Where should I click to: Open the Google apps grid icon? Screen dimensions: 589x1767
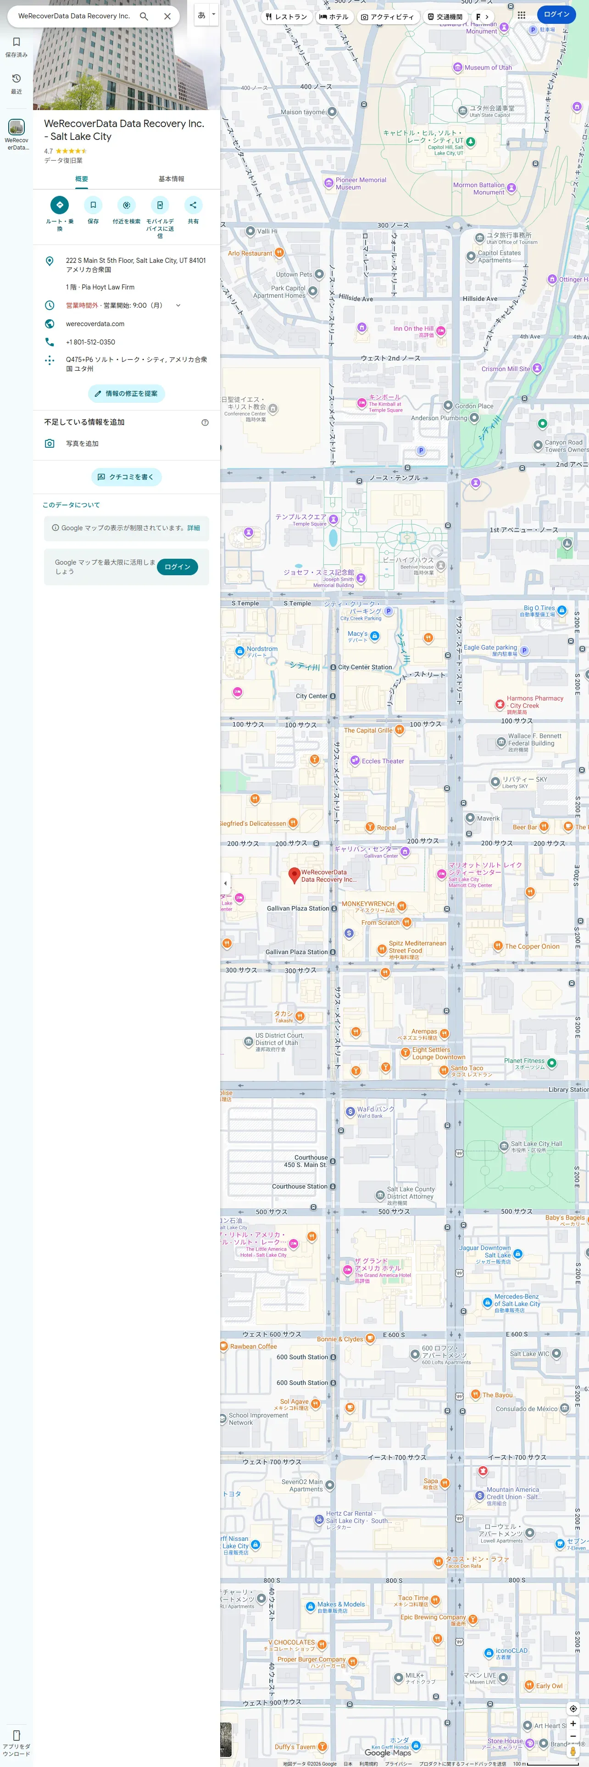pos(522,14)
